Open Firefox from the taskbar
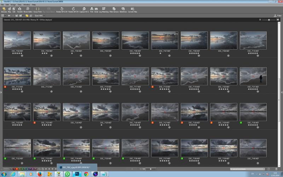283x177 pixels. (40, 174)
